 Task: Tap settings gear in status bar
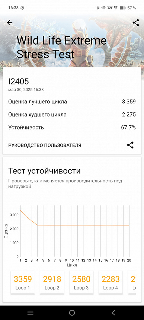(x=22, y=8)
